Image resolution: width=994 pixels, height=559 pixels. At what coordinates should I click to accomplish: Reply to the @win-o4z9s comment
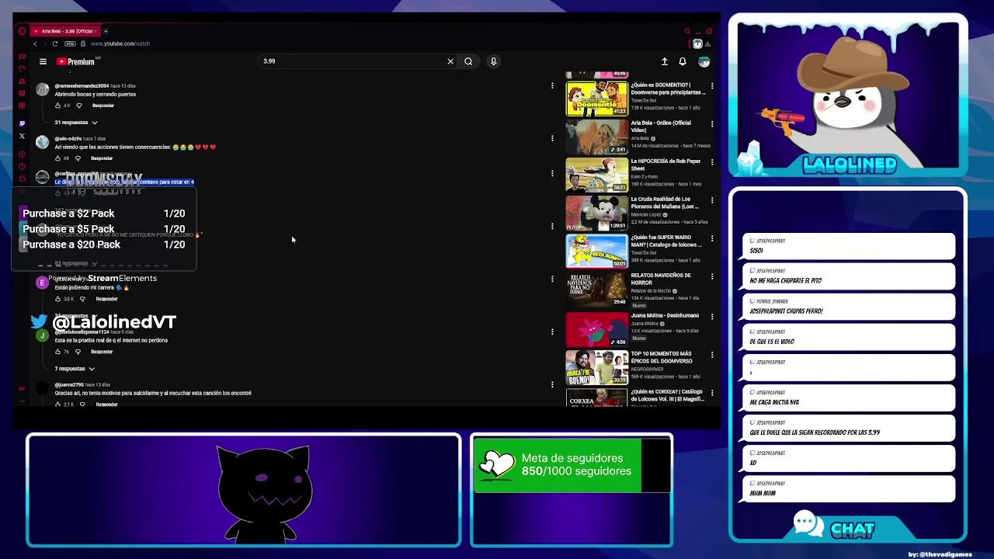click(x=102, y=158)
